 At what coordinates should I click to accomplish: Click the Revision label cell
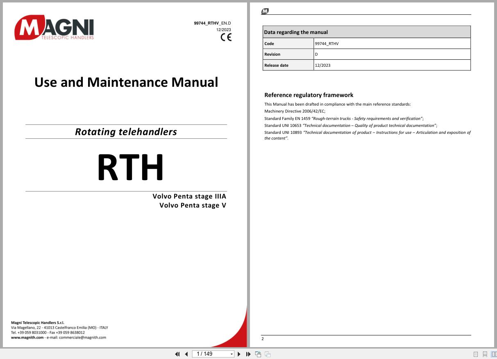pyautogui.click(x=288, y=54)
